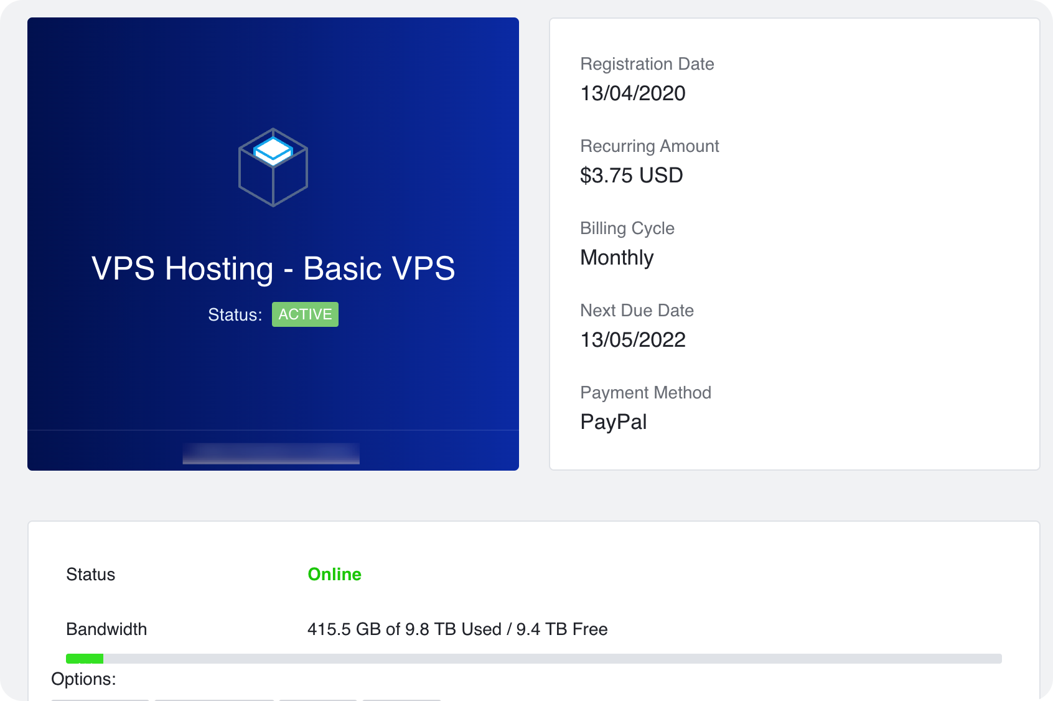This screenshot has width=1053, height=701.
Task: Click the blurred hostname under the product panel
Action: 271,453
